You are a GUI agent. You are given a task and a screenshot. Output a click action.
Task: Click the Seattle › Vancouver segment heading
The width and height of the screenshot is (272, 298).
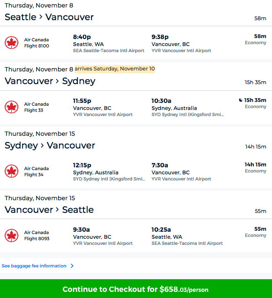49,17
